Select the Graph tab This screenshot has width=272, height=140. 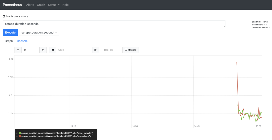click(x=9, y=41)
